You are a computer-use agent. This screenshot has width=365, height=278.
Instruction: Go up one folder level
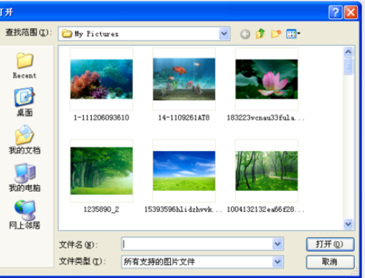pyautogui.click(x=260, y=33)
